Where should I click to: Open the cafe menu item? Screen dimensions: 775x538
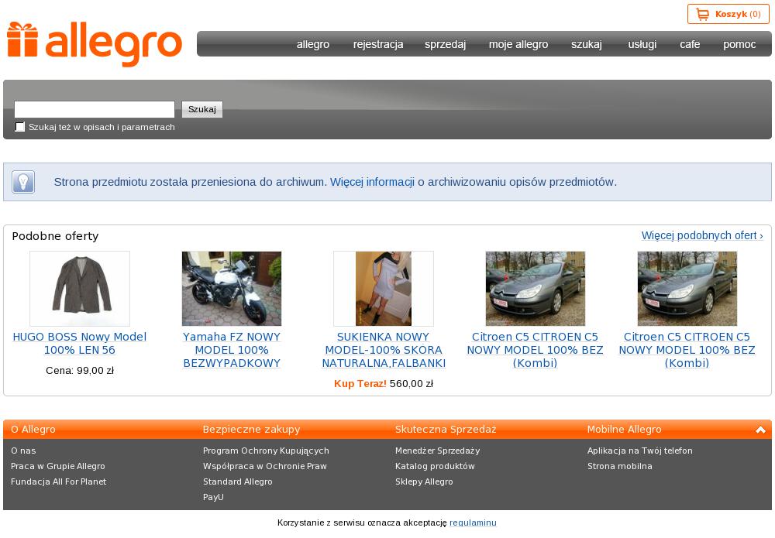click(690, 44)
